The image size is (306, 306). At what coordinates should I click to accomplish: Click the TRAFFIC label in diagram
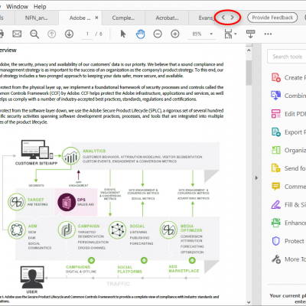tap(118, 284)
